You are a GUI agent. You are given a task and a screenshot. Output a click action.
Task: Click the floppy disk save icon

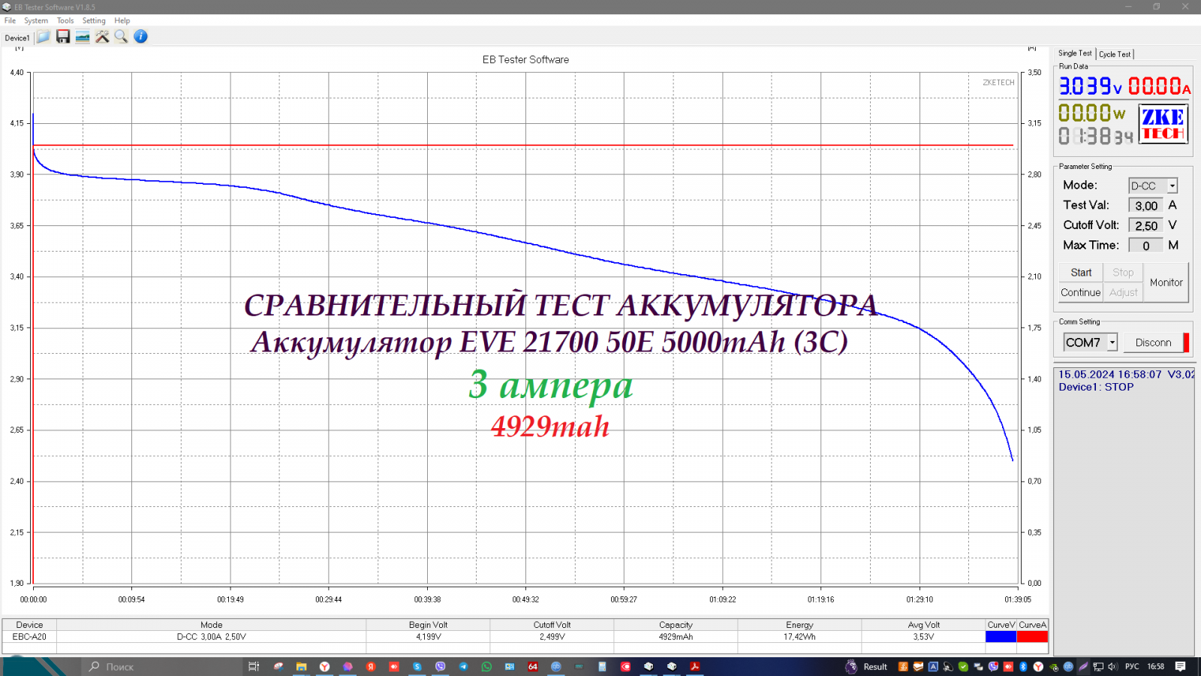pyautogui.click(x=63, y=37)
